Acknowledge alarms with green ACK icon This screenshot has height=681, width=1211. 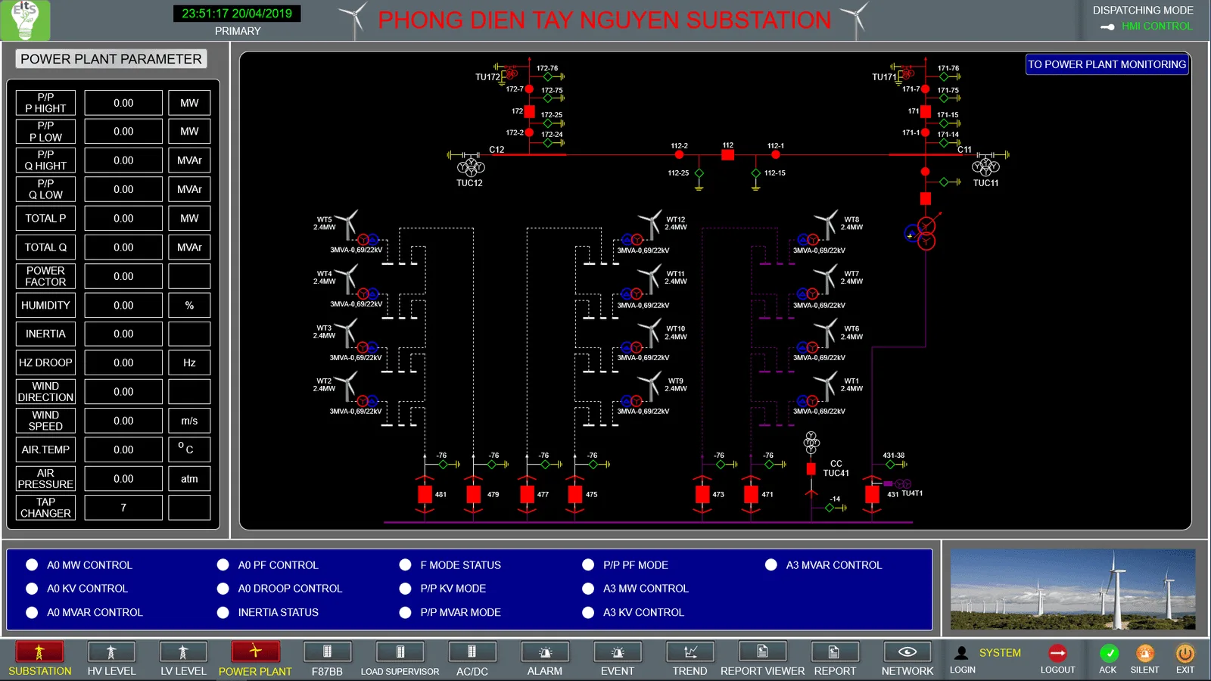tap(1109, 652)
